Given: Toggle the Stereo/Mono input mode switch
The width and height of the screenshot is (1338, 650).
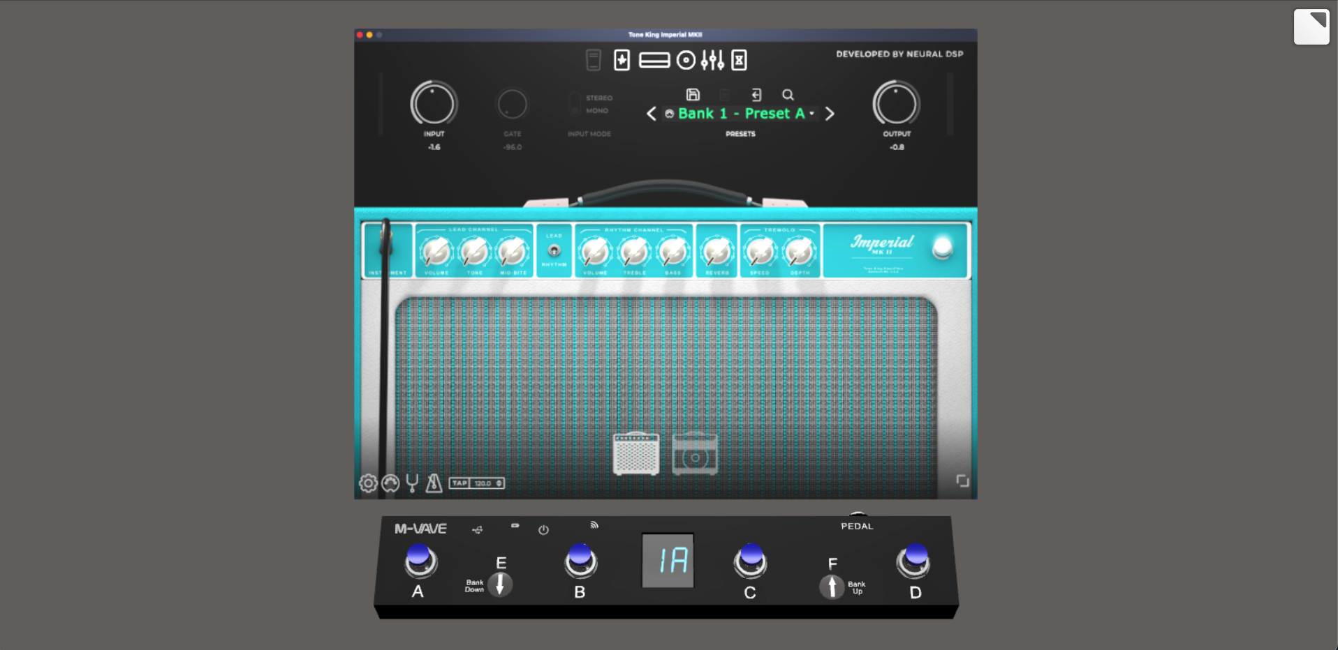Looking at the screenshot, I should [574, 104].
